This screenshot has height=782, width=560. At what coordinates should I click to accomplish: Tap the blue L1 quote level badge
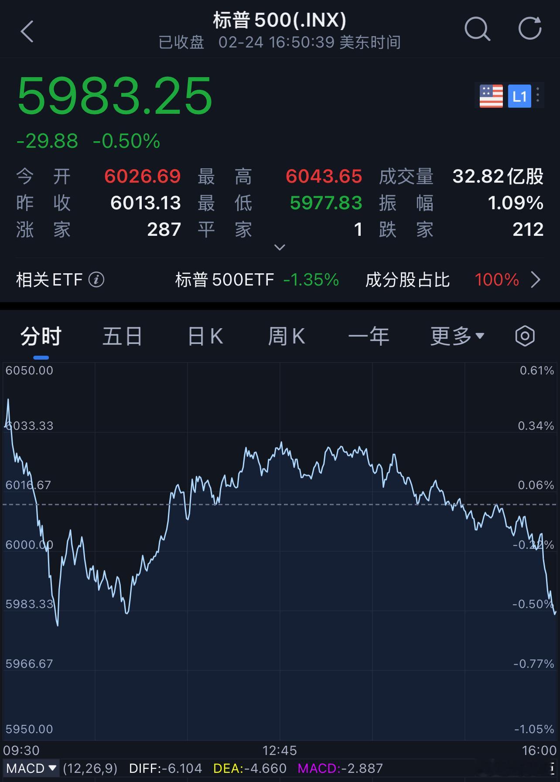tap(519, 96)
